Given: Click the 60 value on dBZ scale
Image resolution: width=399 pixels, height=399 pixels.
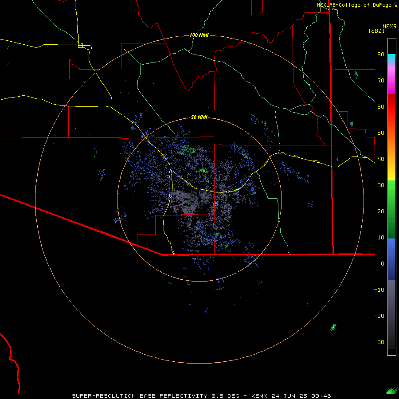Looking at the screenshot, I should pos(381,106).
